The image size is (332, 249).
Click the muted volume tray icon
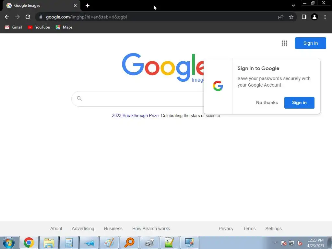299,243
